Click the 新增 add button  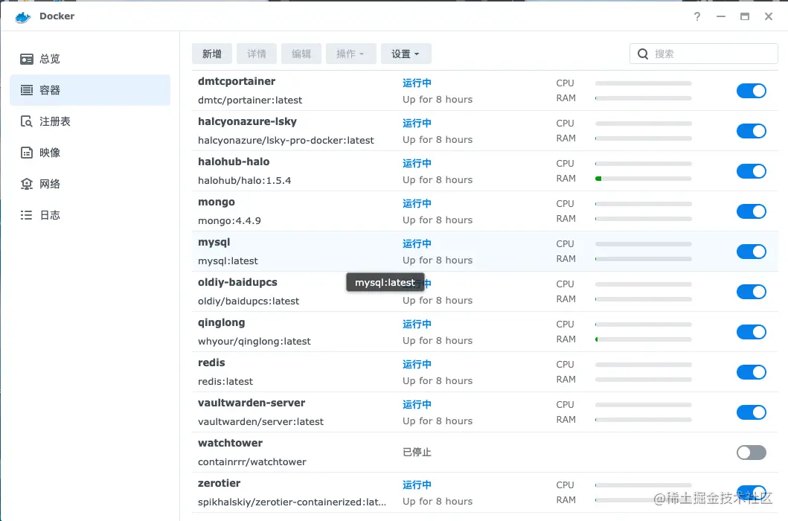pyautogui.click(x=212, y=54)
